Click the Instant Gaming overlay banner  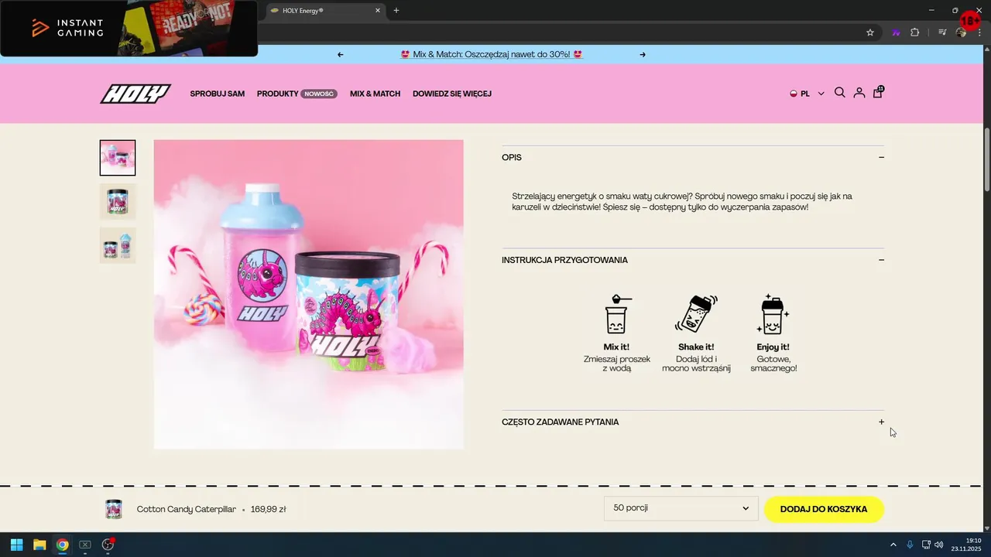[129, 29]
